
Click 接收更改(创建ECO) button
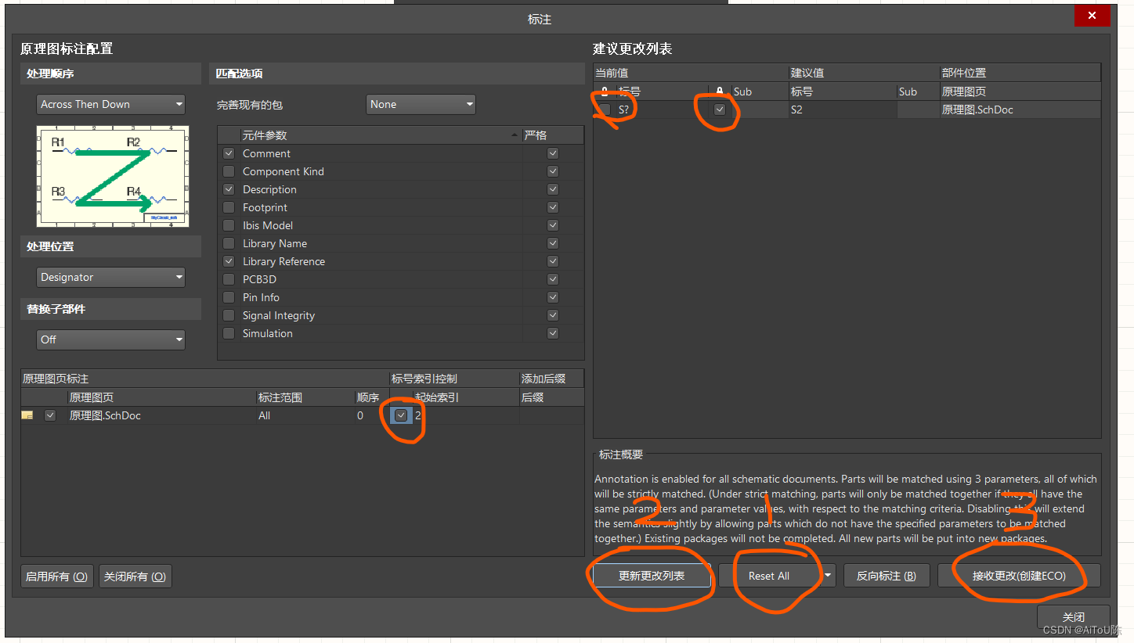tap(1019, 576)
